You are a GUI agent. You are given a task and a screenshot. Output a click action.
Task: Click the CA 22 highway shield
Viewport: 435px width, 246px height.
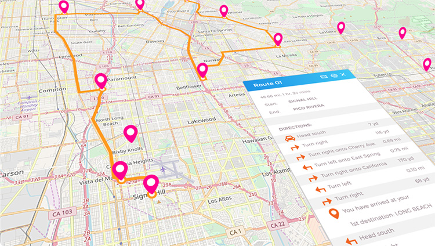278,225
